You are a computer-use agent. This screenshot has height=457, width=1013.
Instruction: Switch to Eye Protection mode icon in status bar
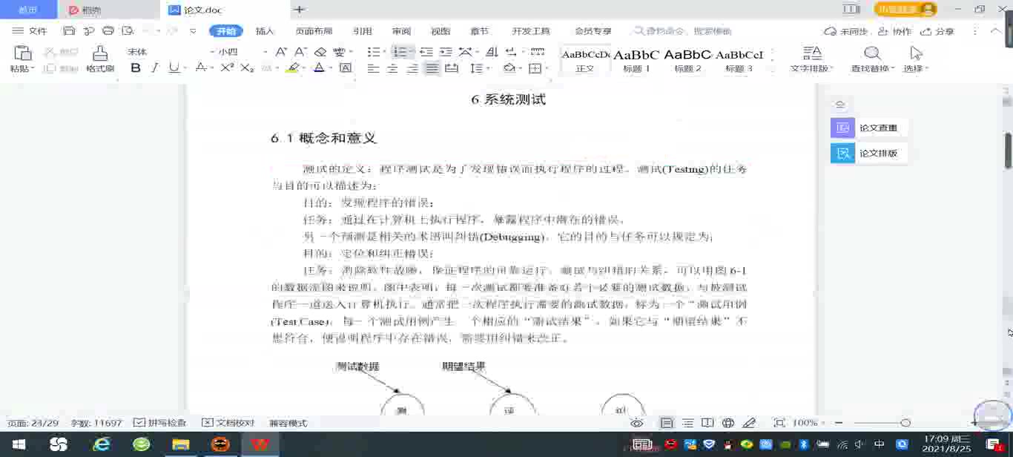636,423
